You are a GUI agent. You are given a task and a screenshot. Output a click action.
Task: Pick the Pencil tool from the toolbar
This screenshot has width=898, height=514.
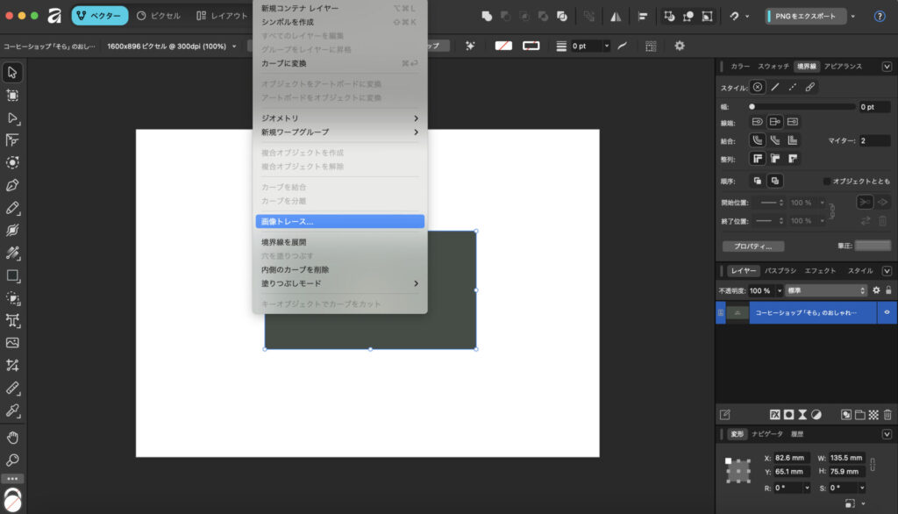tap(12, 208)
